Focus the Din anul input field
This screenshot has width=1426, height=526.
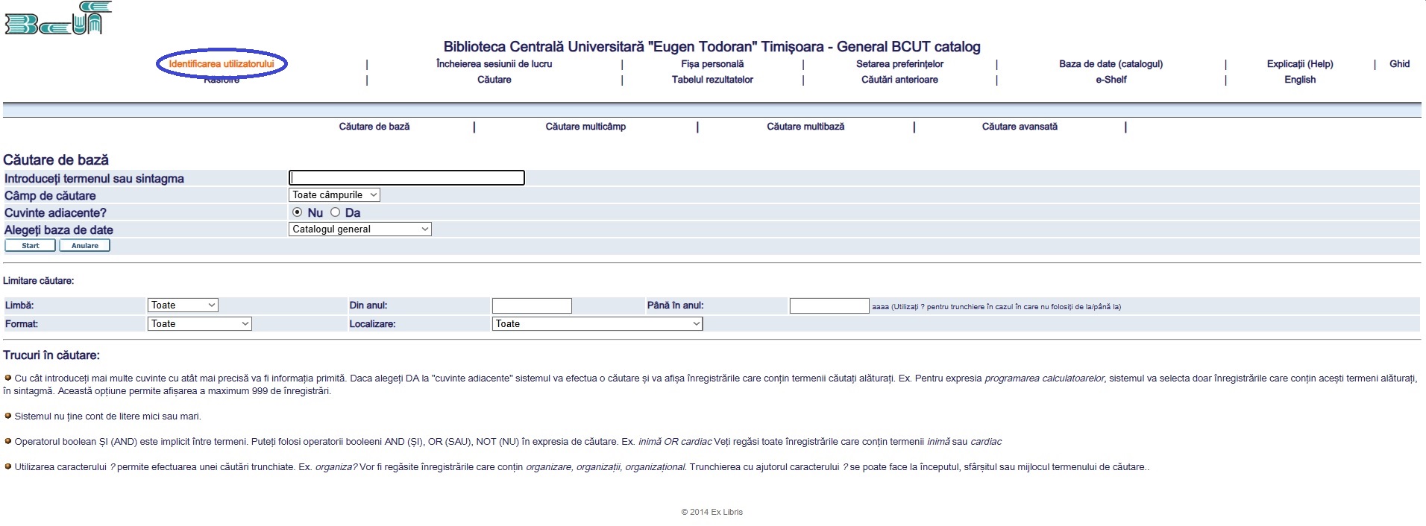click(x=532, y=306)
